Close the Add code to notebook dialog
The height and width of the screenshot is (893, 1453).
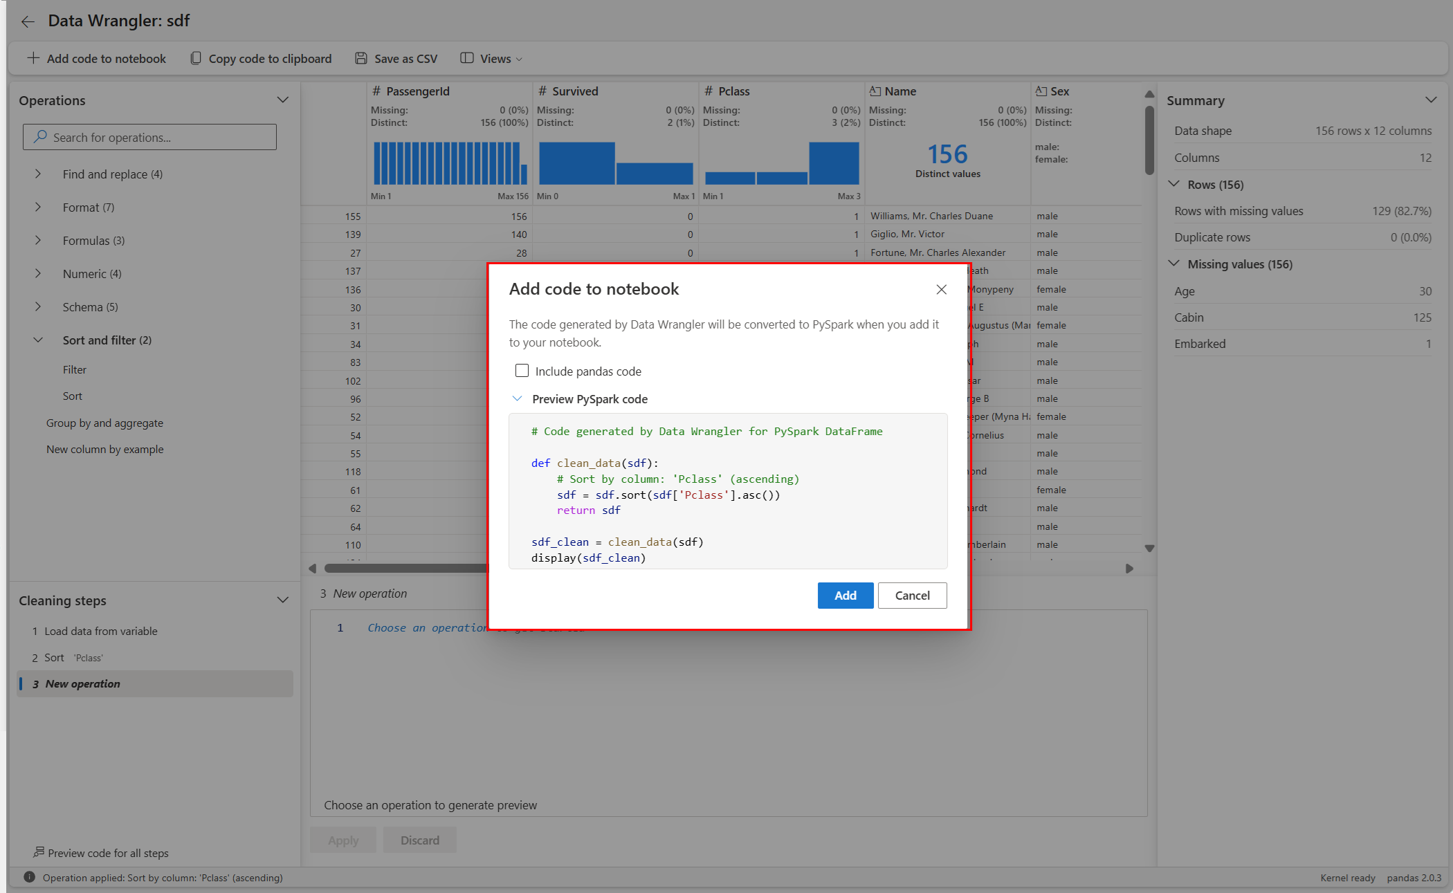(x=942, y=290)
